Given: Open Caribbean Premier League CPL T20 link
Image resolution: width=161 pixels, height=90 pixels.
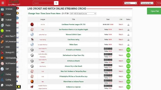Looking at the screenshot, I should point(73,24).
